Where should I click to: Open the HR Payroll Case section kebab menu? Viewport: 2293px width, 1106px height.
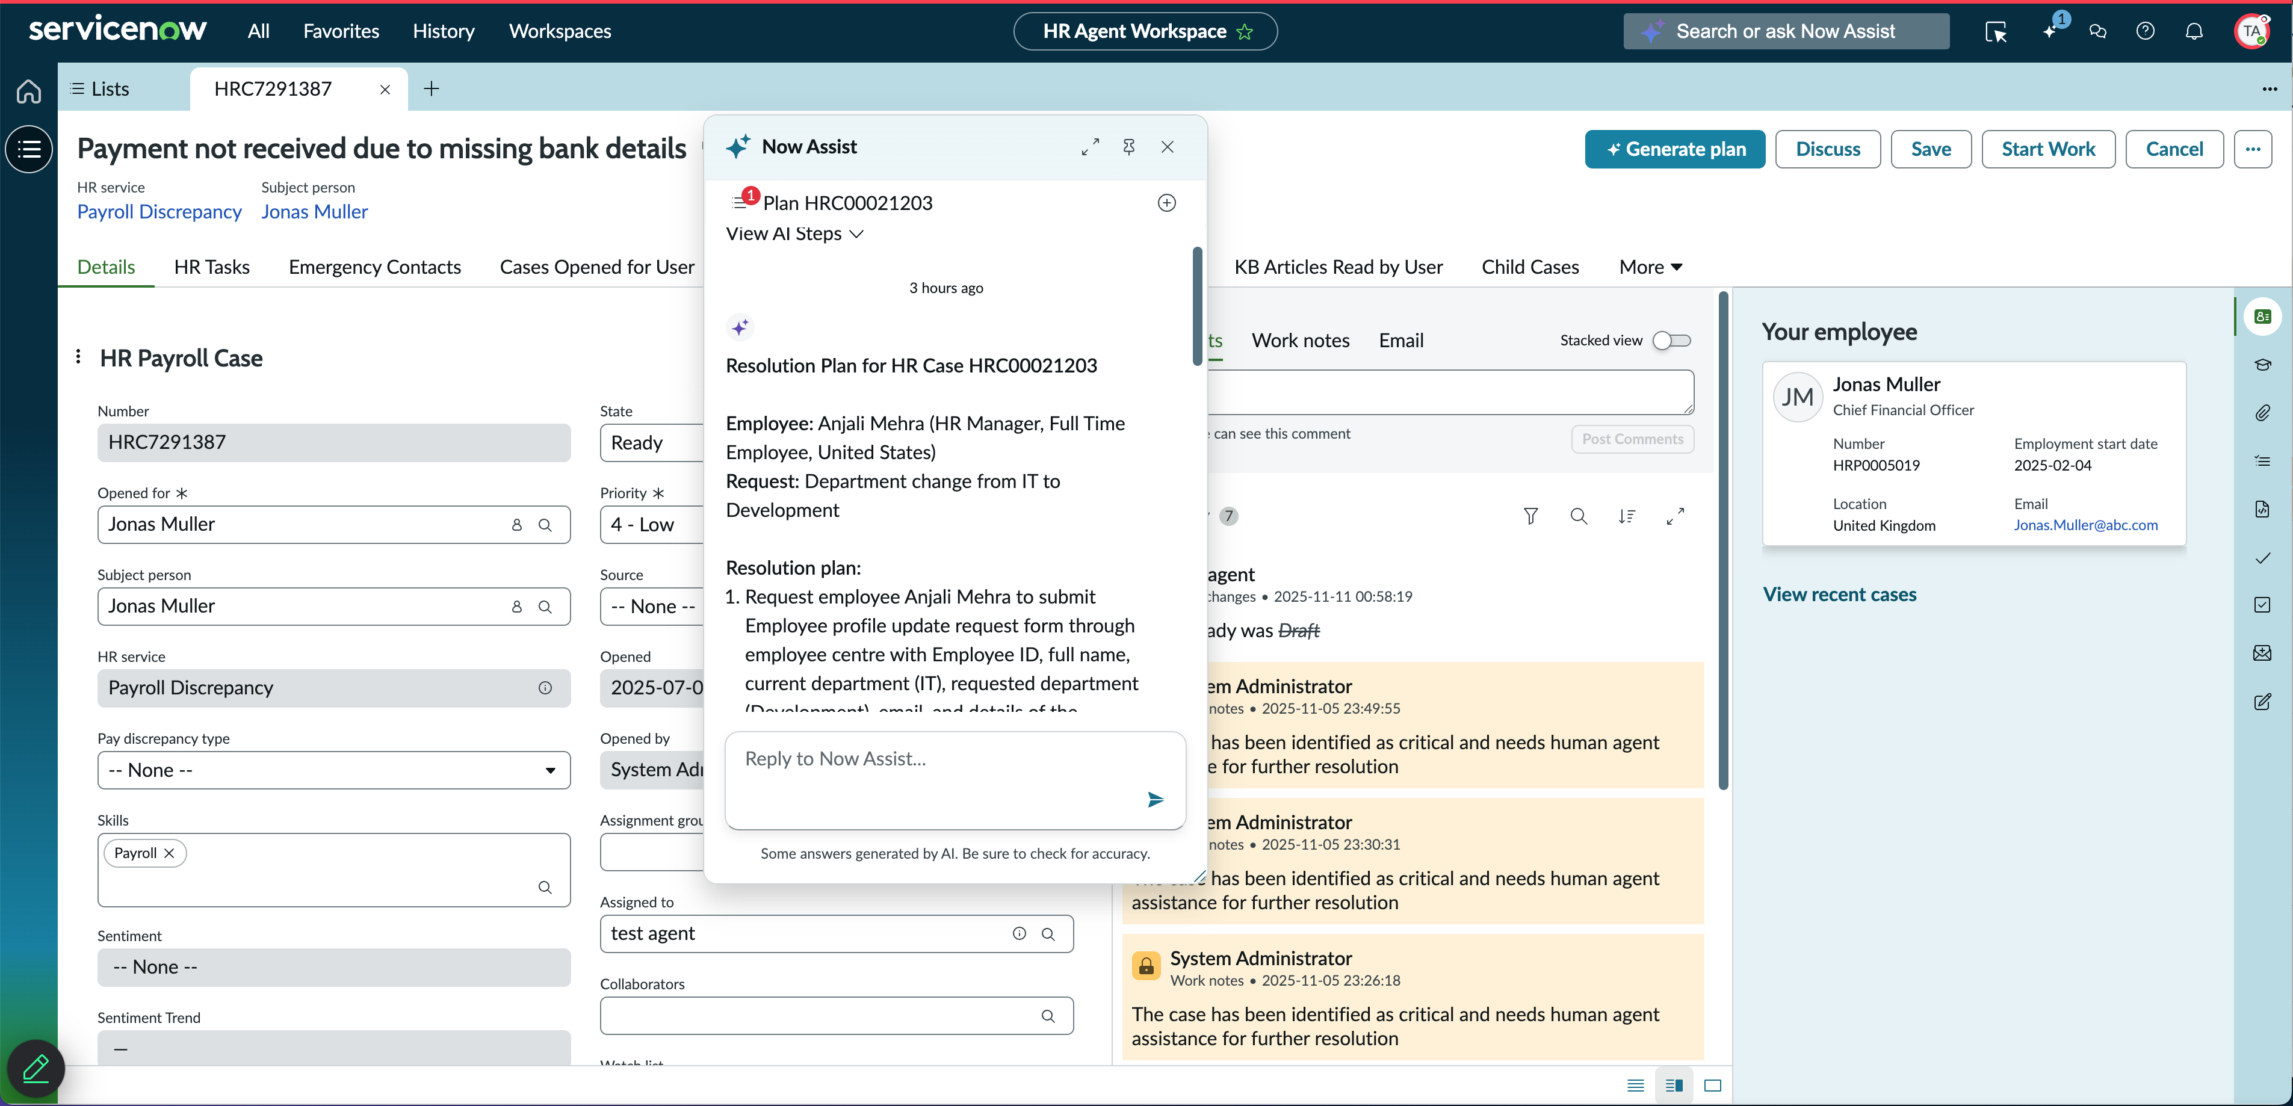coord(78,357)
